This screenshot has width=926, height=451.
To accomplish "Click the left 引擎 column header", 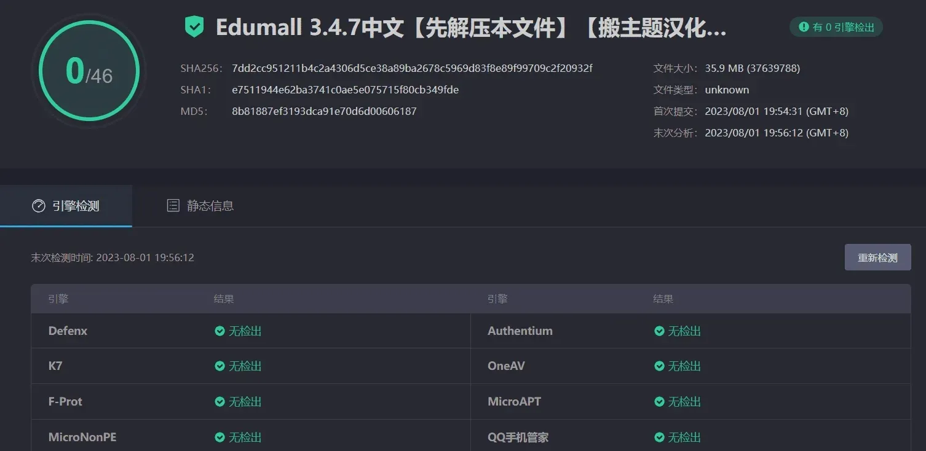I will point(58,299).
